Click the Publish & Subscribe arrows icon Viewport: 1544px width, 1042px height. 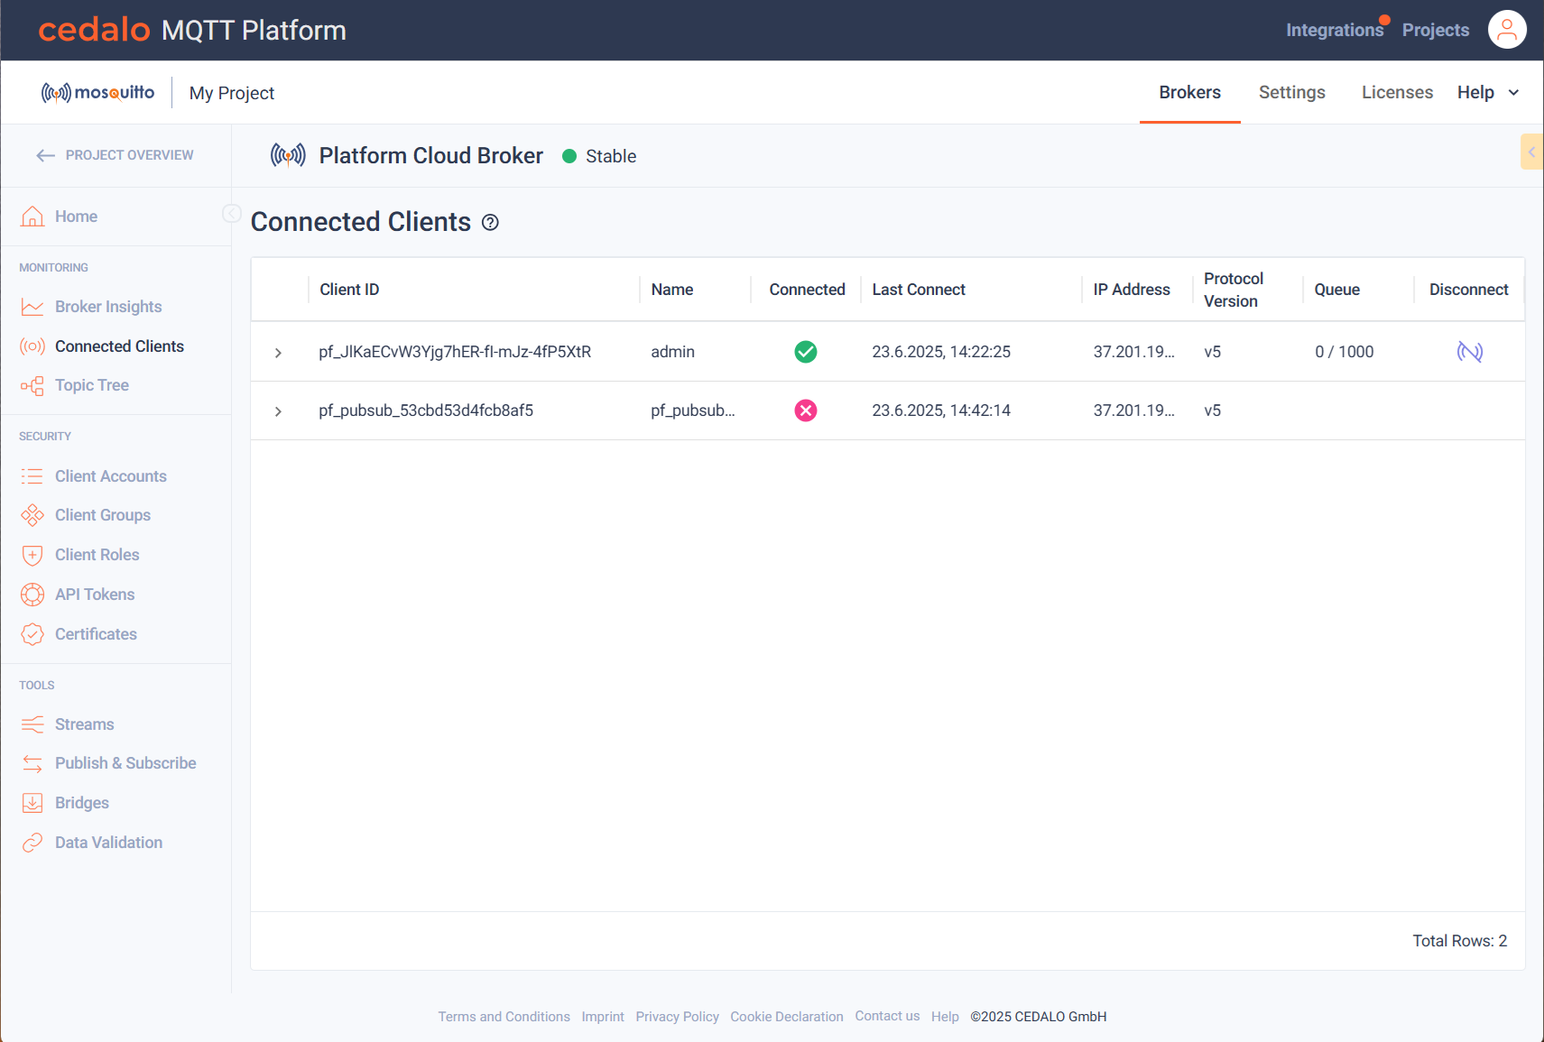coord(32,763)
